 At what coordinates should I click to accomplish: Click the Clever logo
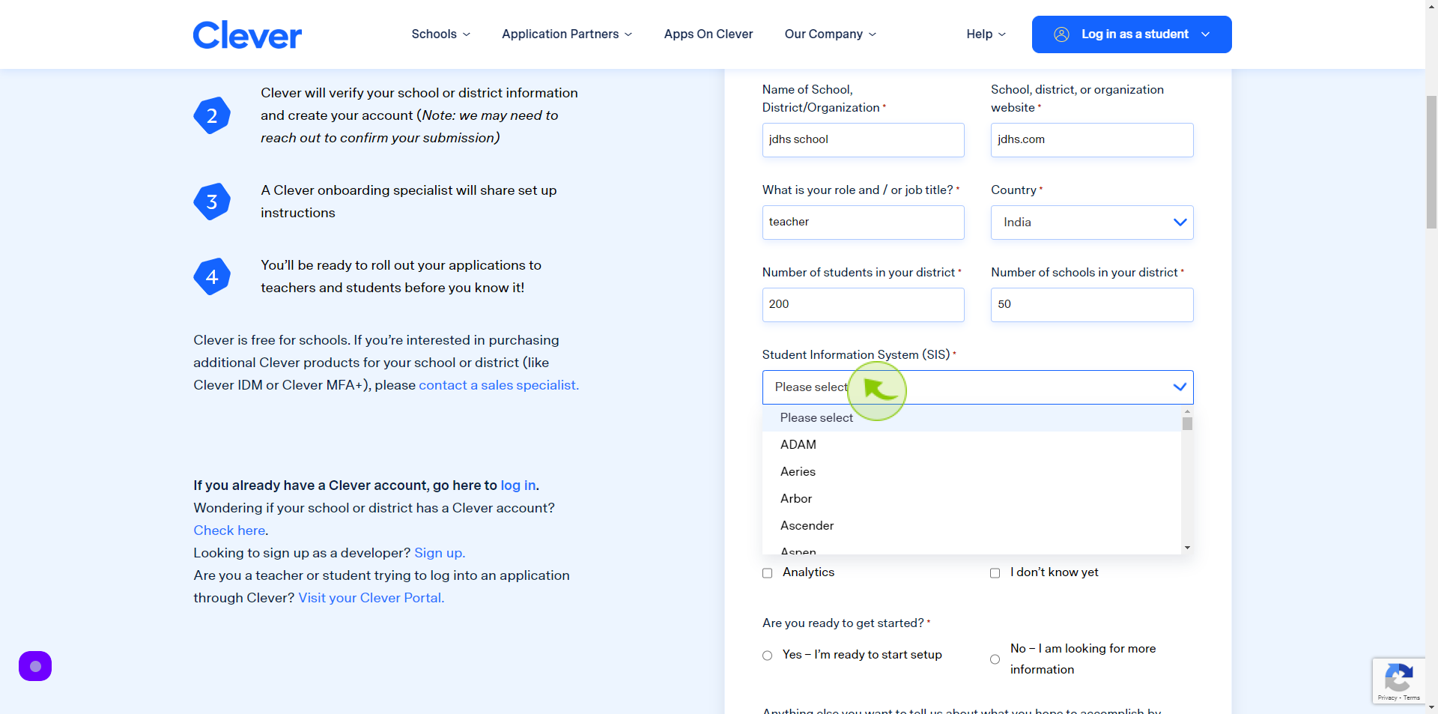[x=247, y=34]
